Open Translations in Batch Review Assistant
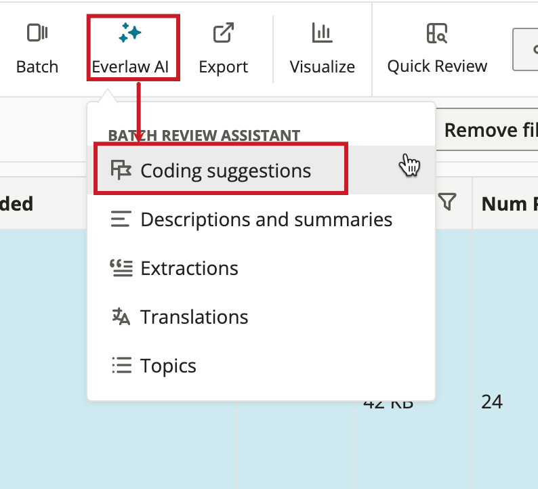This screenshot has height=489, width=538. pyautogui.click(x=261, y=317)
